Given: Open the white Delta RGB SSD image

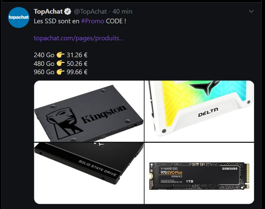Looking at the screenshot, I should click(x=199, y=111).
